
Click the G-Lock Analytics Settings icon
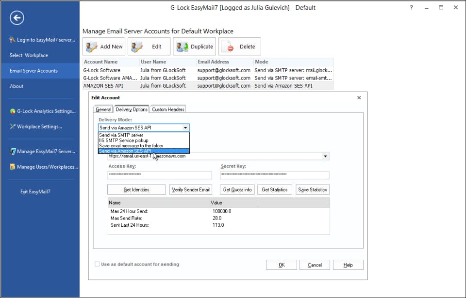click(13, 111)
